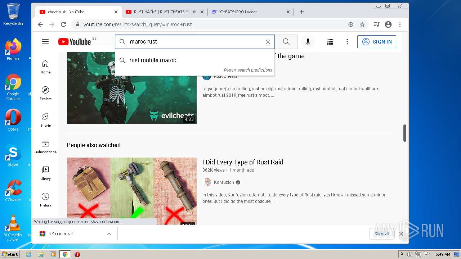Viewport: 461px width, 259px height.
Task: Open the Opera icon in taskbar
Action: point(77,254)
